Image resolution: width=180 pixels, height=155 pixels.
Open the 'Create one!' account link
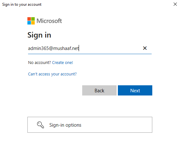(62, 63)
